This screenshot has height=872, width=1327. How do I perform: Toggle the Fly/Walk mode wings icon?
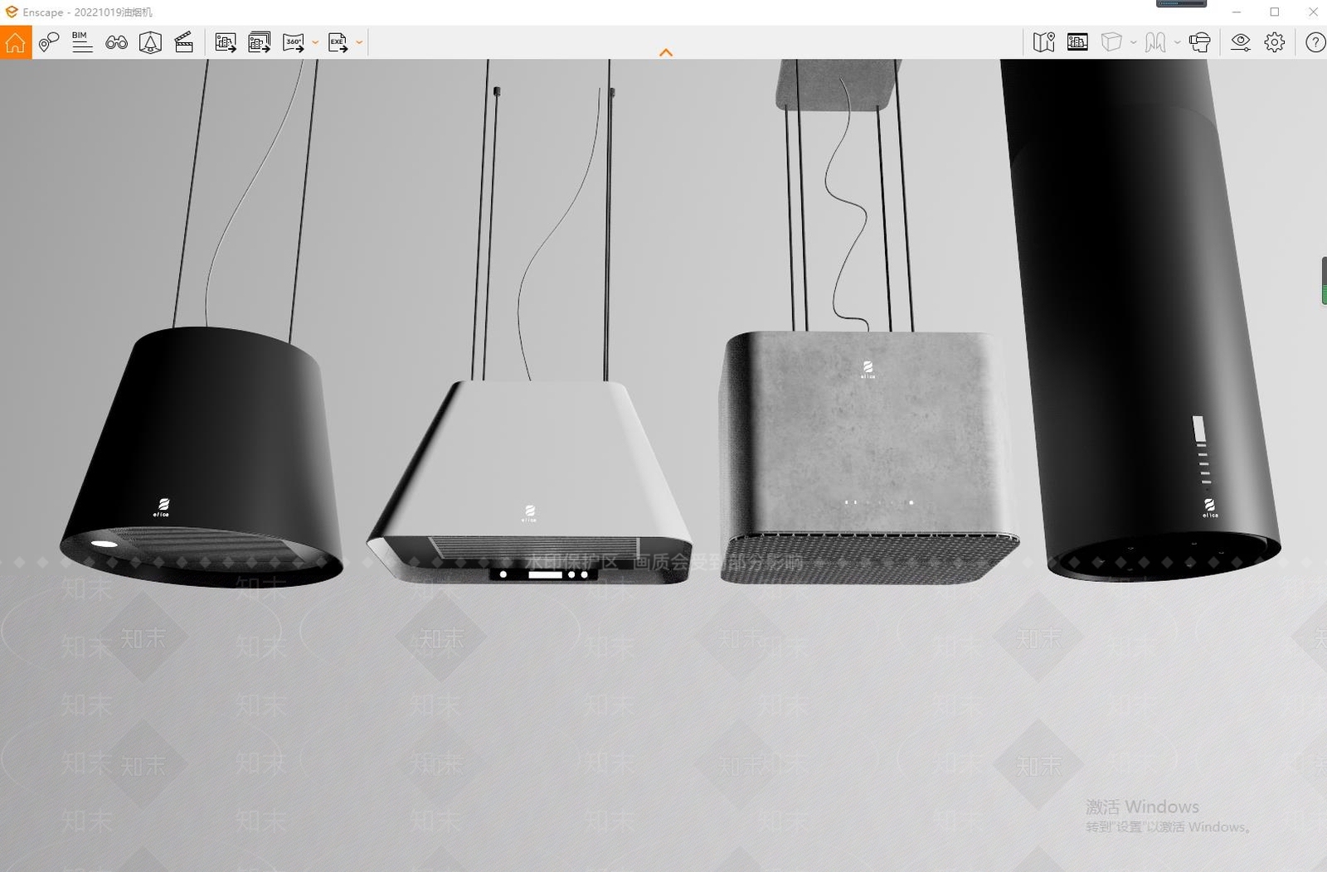[1155, 42]
